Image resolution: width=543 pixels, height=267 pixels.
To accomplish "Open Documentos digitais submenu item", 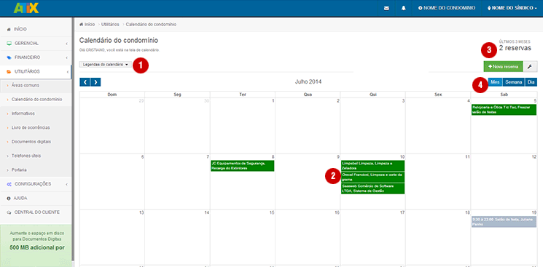I will [35, 142].
